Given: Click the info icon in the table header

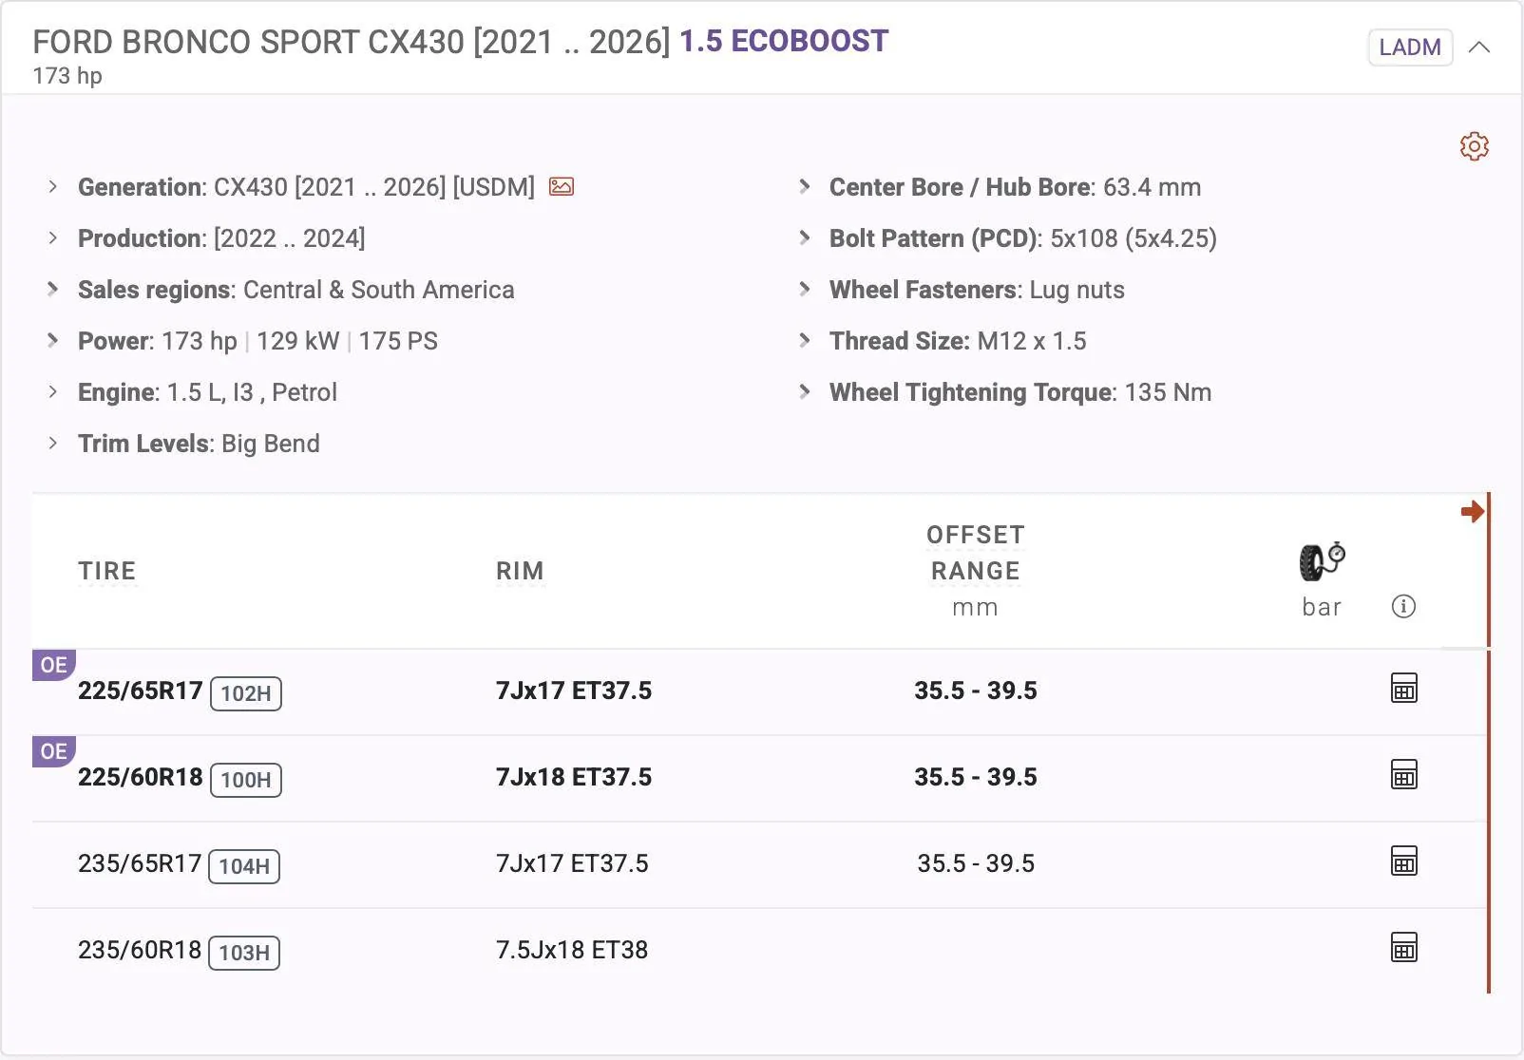Looking at the screenshot, I should 1404,606.
